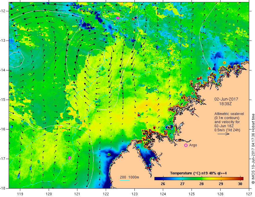The width and height of the screenshot is (255, 197).
Task: Click the longitude axis label '122'
Action: (106, 194)
